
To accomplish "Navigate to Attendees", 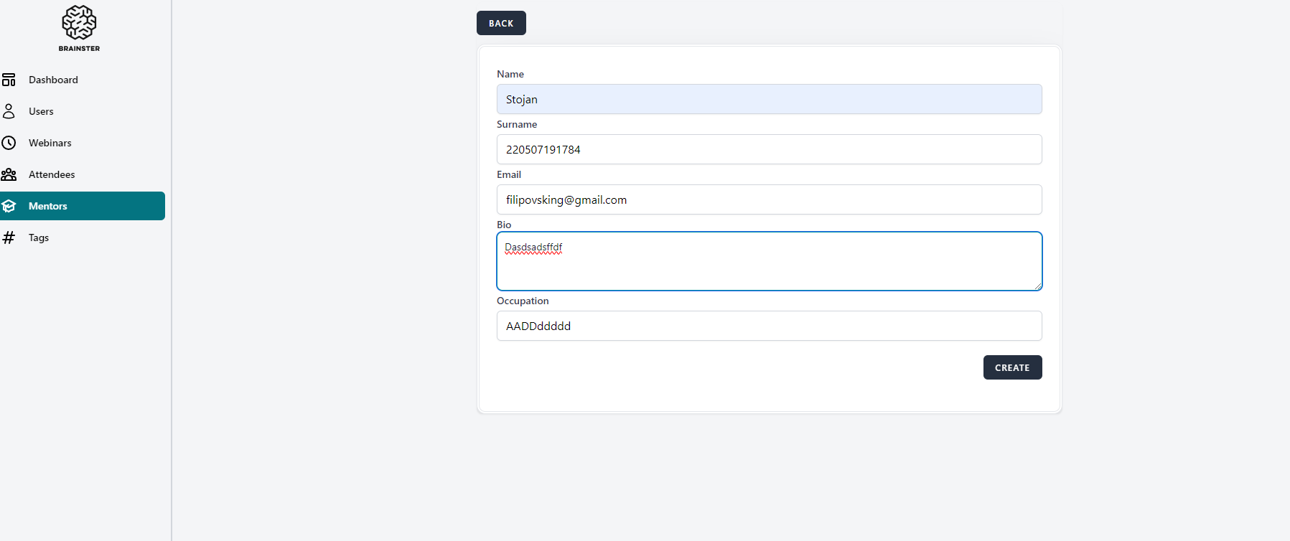I will point(52,174).
